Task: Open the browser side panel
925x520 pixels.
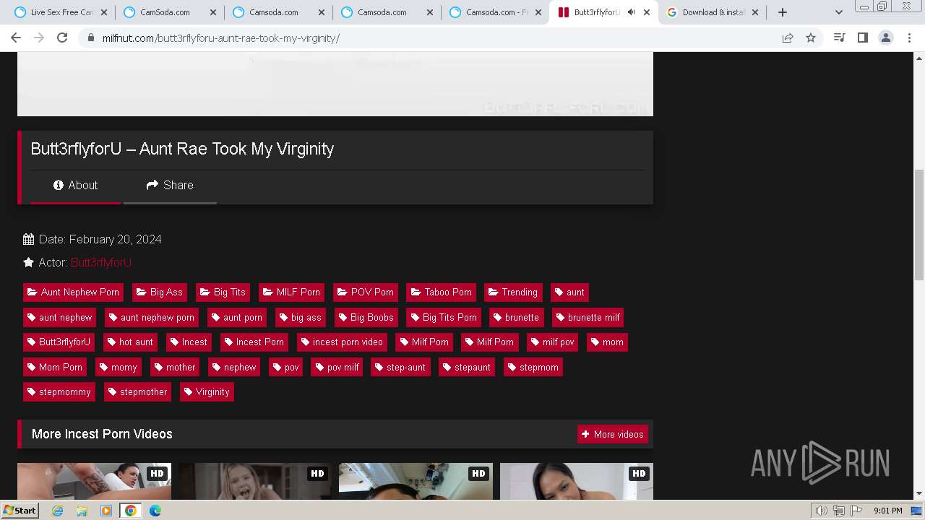Action: (862, 38)
